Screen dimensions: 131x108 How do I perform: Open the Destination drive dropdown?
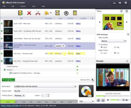pyautogui.click(x=75, y=86)
